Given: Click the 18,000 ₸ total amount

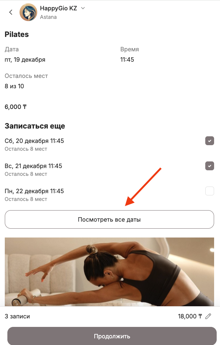Looking at the screenshot, I should (x=190, y=317).
